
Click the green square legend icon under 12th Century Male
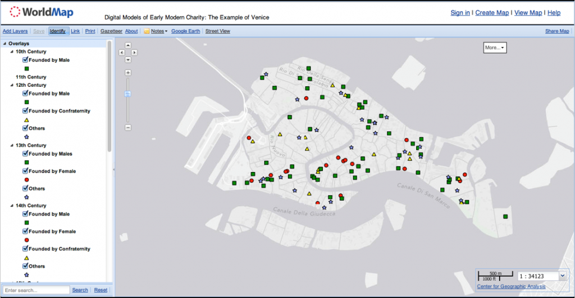coord(26,103)
